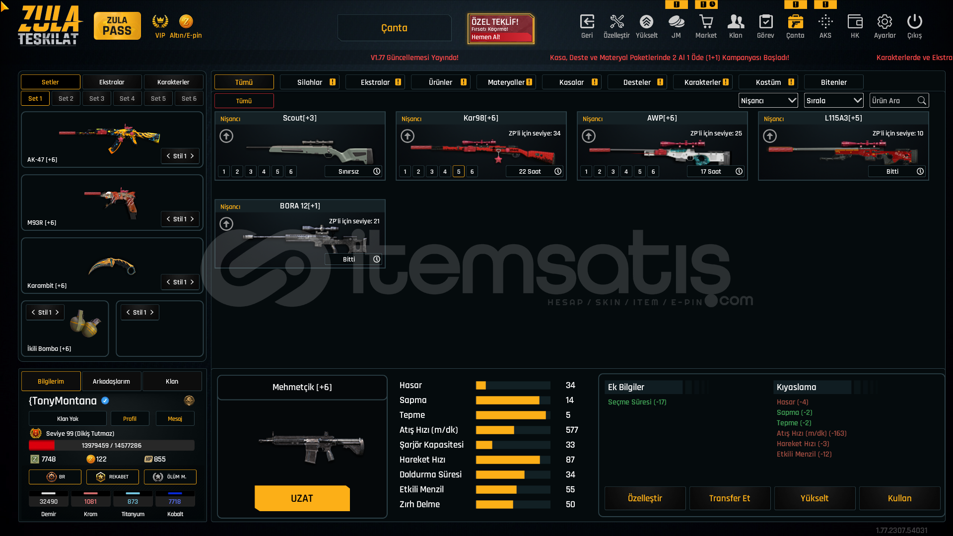Previous style arrow for AK-47

168,156
